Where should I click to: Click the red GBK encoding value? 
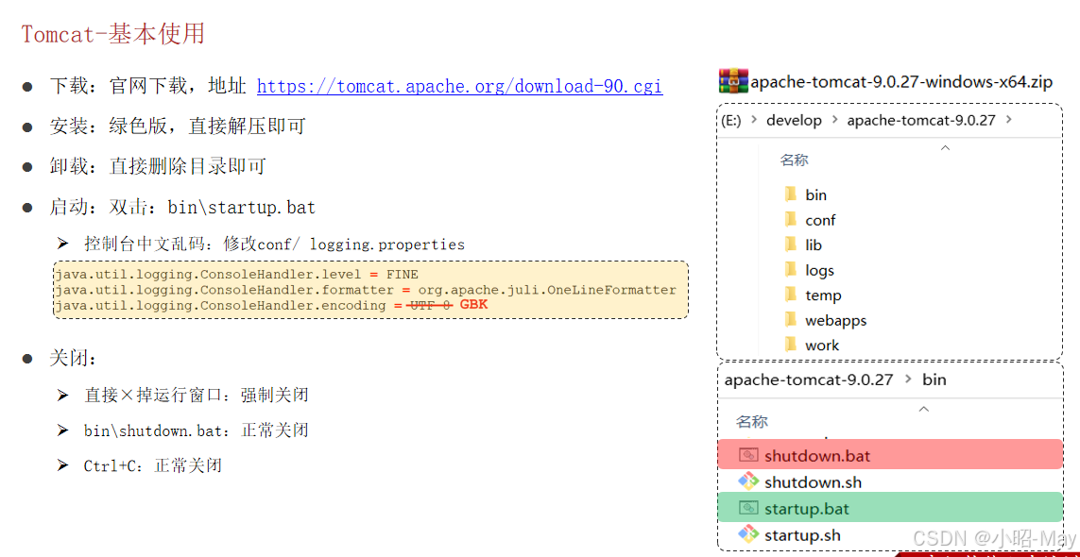click(474, 304)
